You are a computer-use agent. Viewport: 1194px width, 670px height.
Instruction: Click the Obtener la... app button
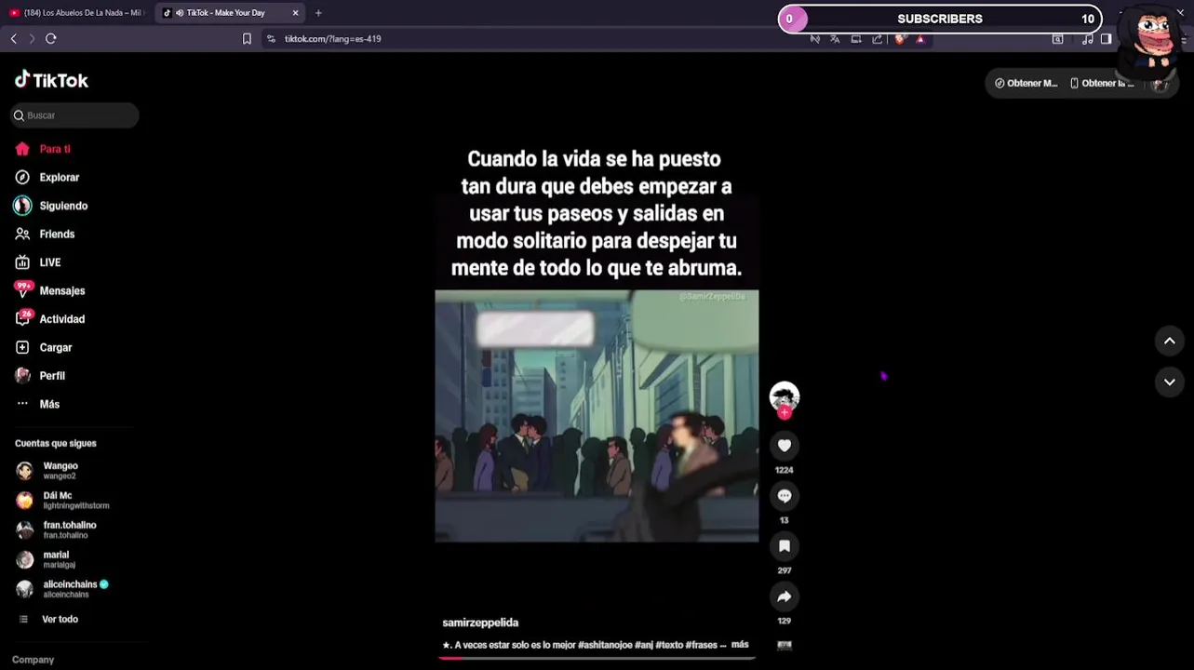(1102, 83)
